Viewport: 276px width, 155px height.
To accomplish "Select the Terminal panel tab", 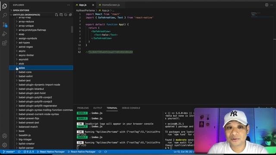I will pyautogui.click(x=112, y=108).
